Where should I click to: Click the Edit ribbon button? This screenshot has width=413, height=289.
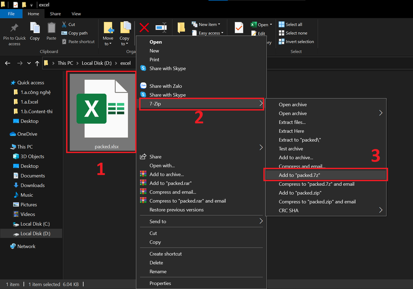[x=258, y=33]
